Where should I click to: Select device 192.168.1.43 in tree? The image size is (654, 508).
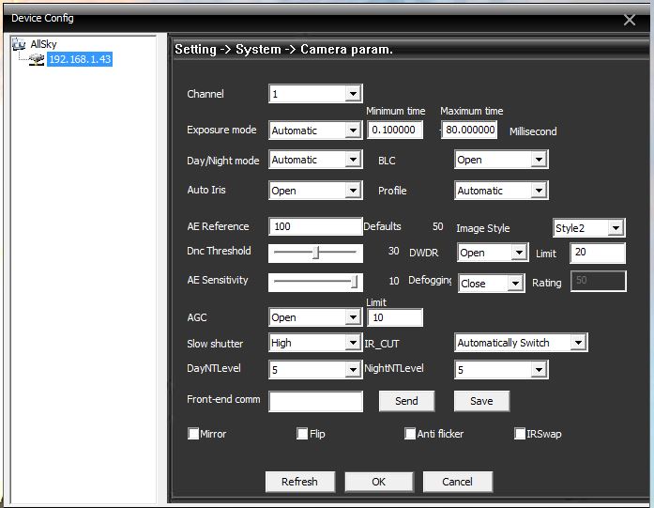[x=80, y=59]
